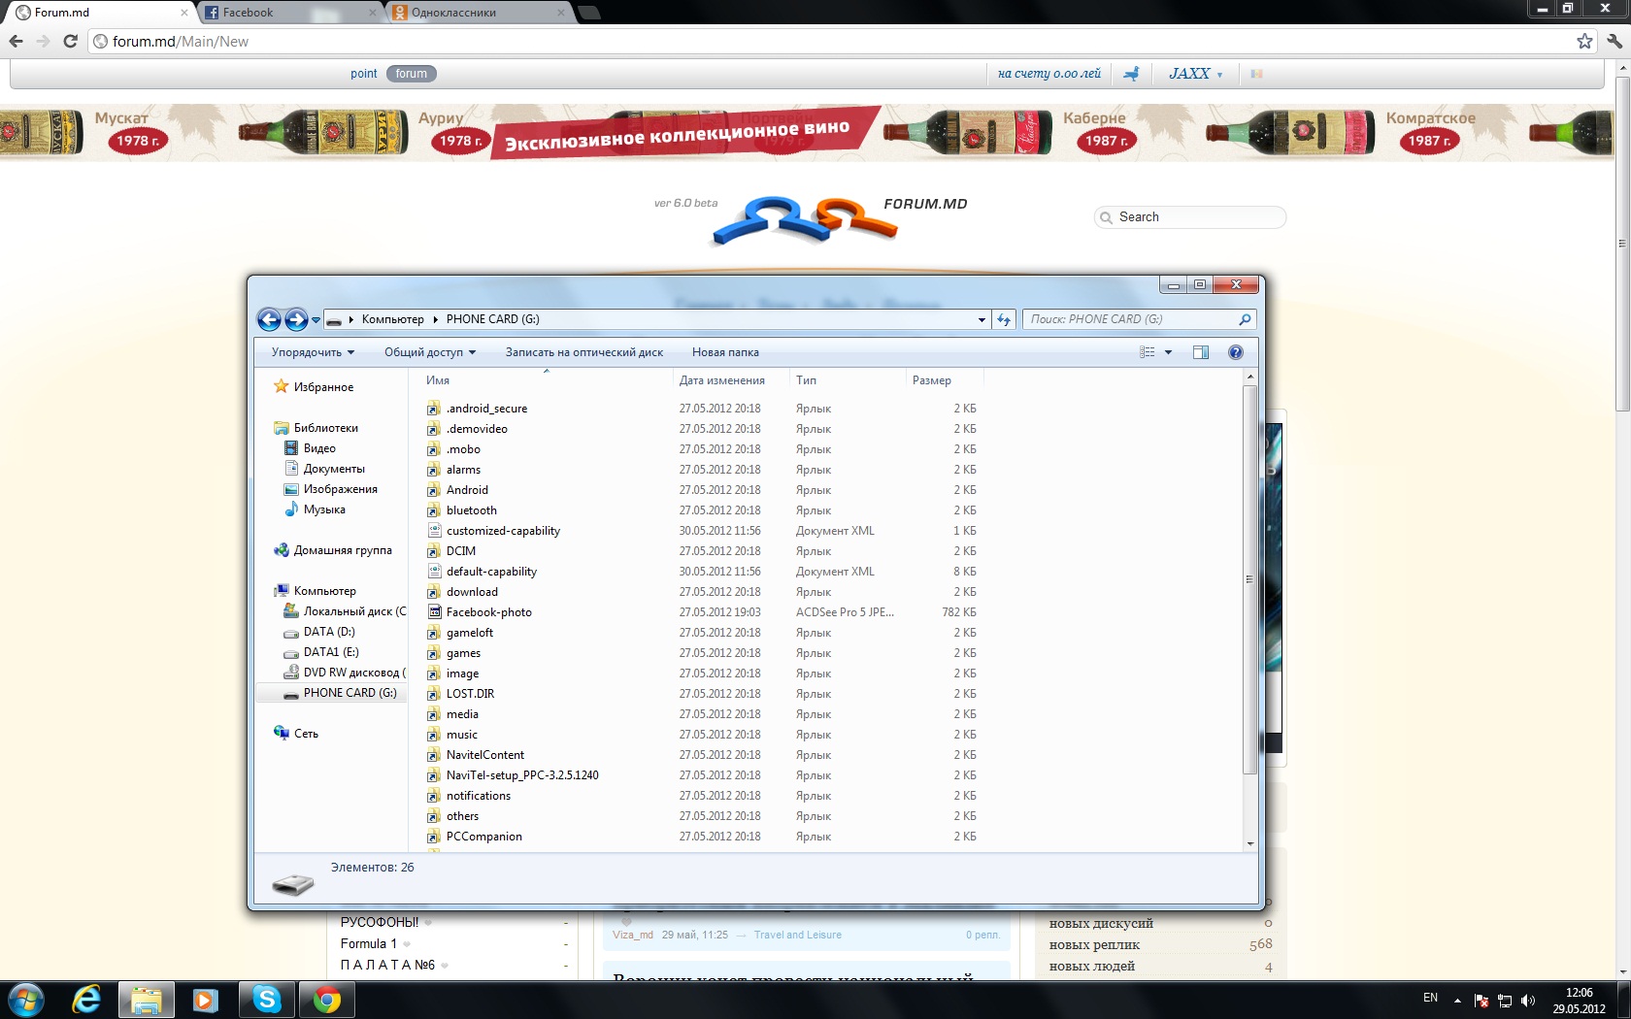Viewport: 1631px width, 1019px height.
Task: Switch to the Одноклассники tab
Action: (x=476, y=13)
